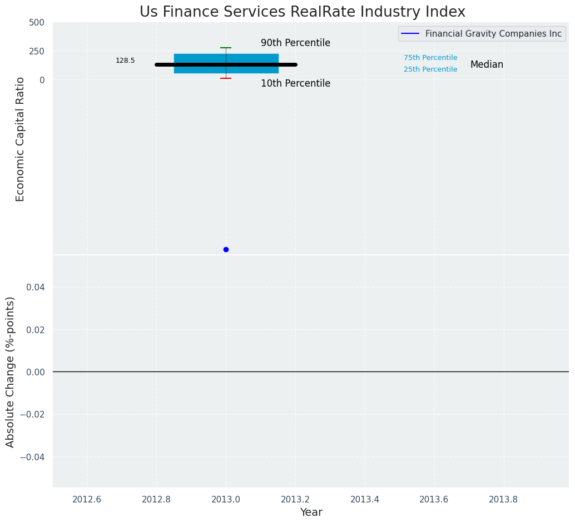Click the red 10th percentile whisker cap
575x523 pixels.
[226, 78]
